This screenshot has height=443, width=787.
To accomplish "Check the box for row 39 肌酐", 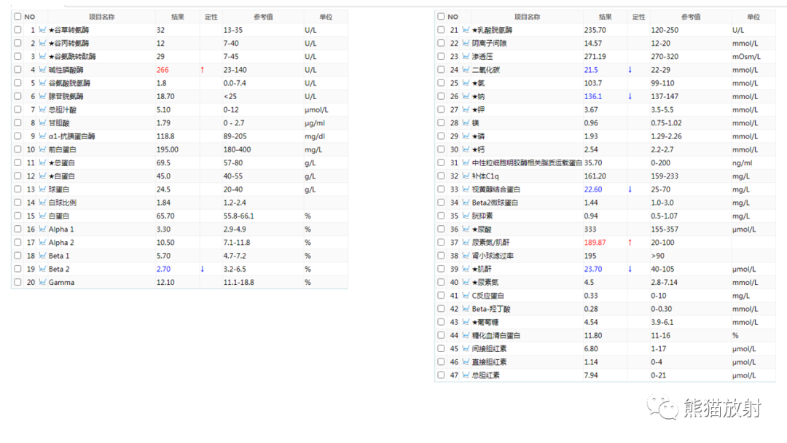I will click(x=441, y=269).
